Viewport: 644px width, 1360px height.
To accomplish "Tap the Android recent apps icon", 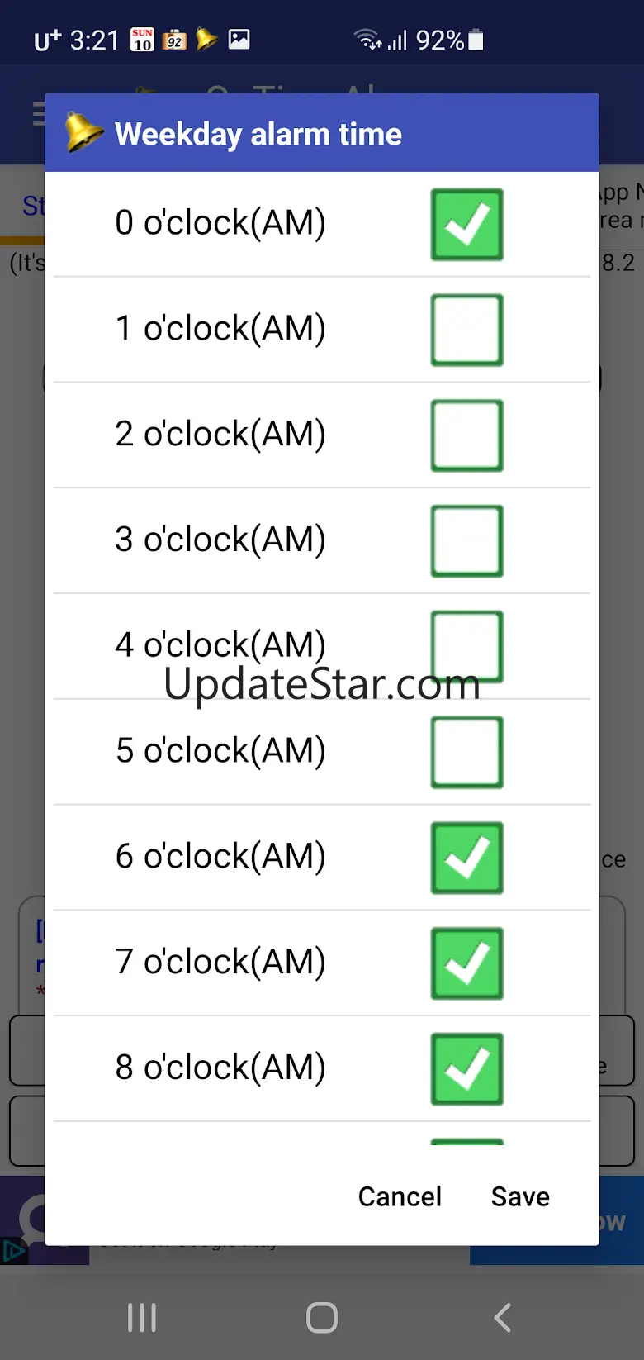I will [142, 1317].
